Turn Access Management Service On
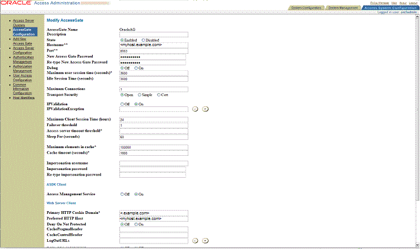The width and height of the screenshot is (420, 249). point(136,195)
